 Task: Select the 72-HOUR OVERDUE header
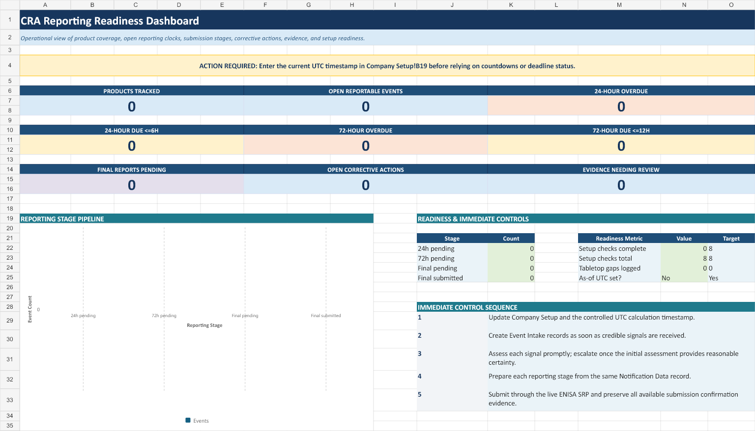click(x=366, y=130)
